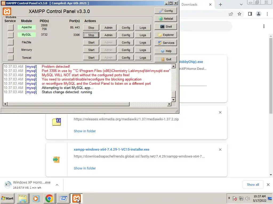Image resolution: width=273 pixels, height=204 pixels.
Task: Click the log scrollbar up arrow
Action: pos(173,66)
